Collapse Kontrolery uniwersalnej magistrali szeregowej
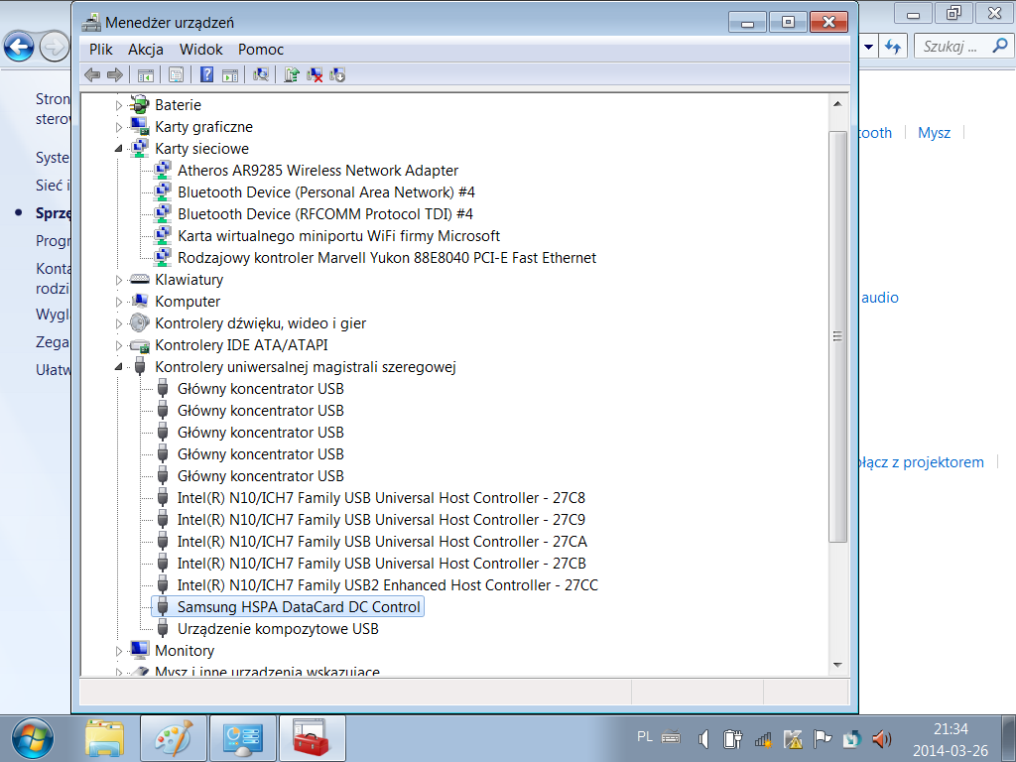 [x=119, y=367]
